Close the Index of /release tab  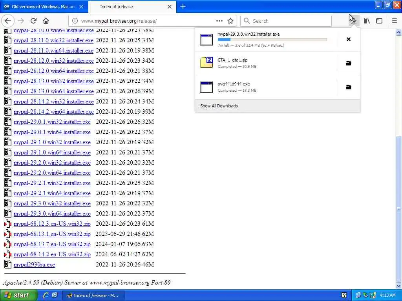coord(170,7)
